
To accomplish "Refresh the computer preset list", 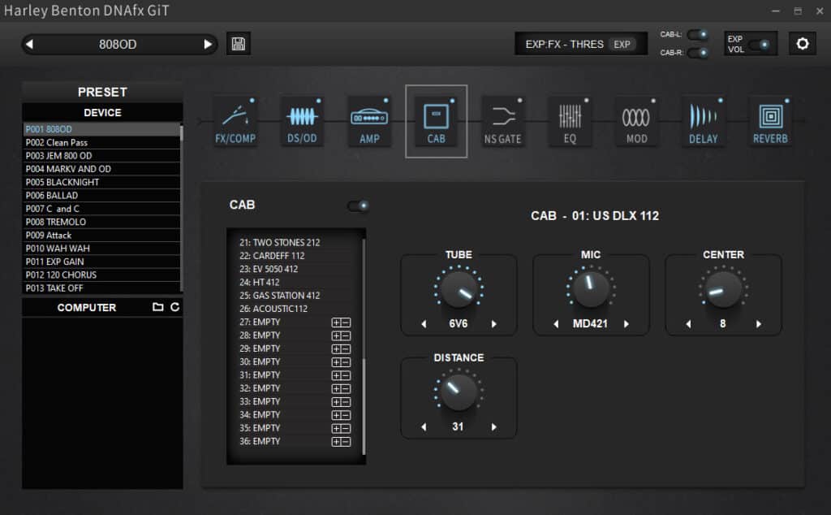I will point(175,307).
